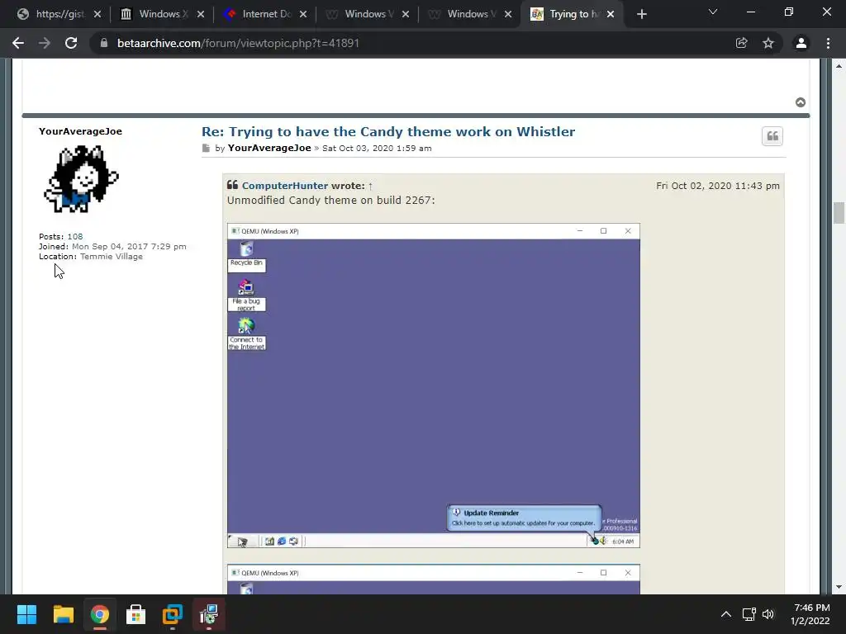Click the forward navigation arrow

point(45,43)
